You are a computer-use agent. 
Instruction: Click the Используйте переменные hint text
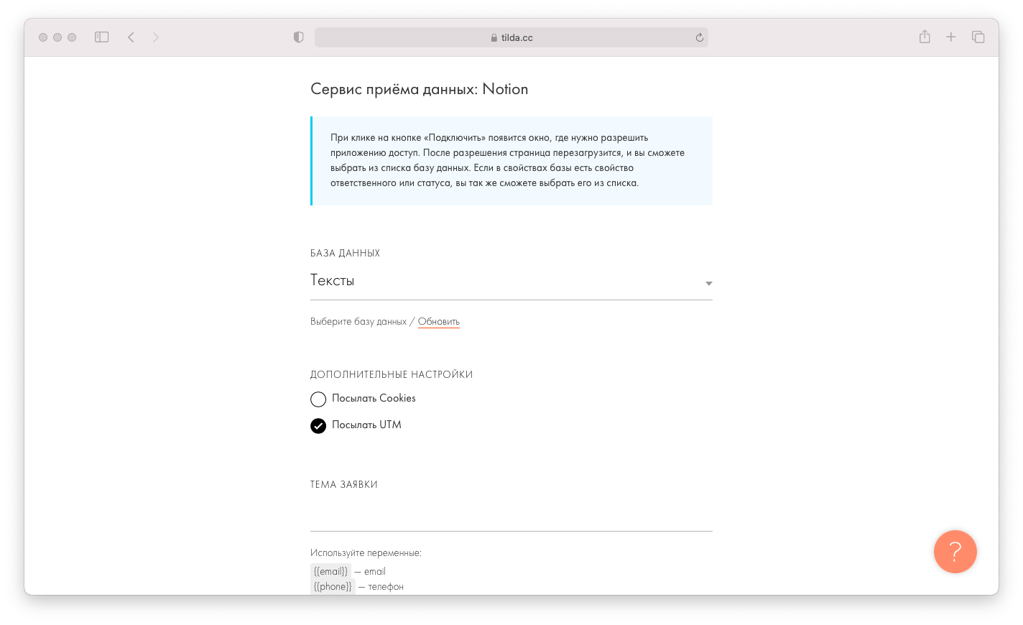click(x=366, y=553)
